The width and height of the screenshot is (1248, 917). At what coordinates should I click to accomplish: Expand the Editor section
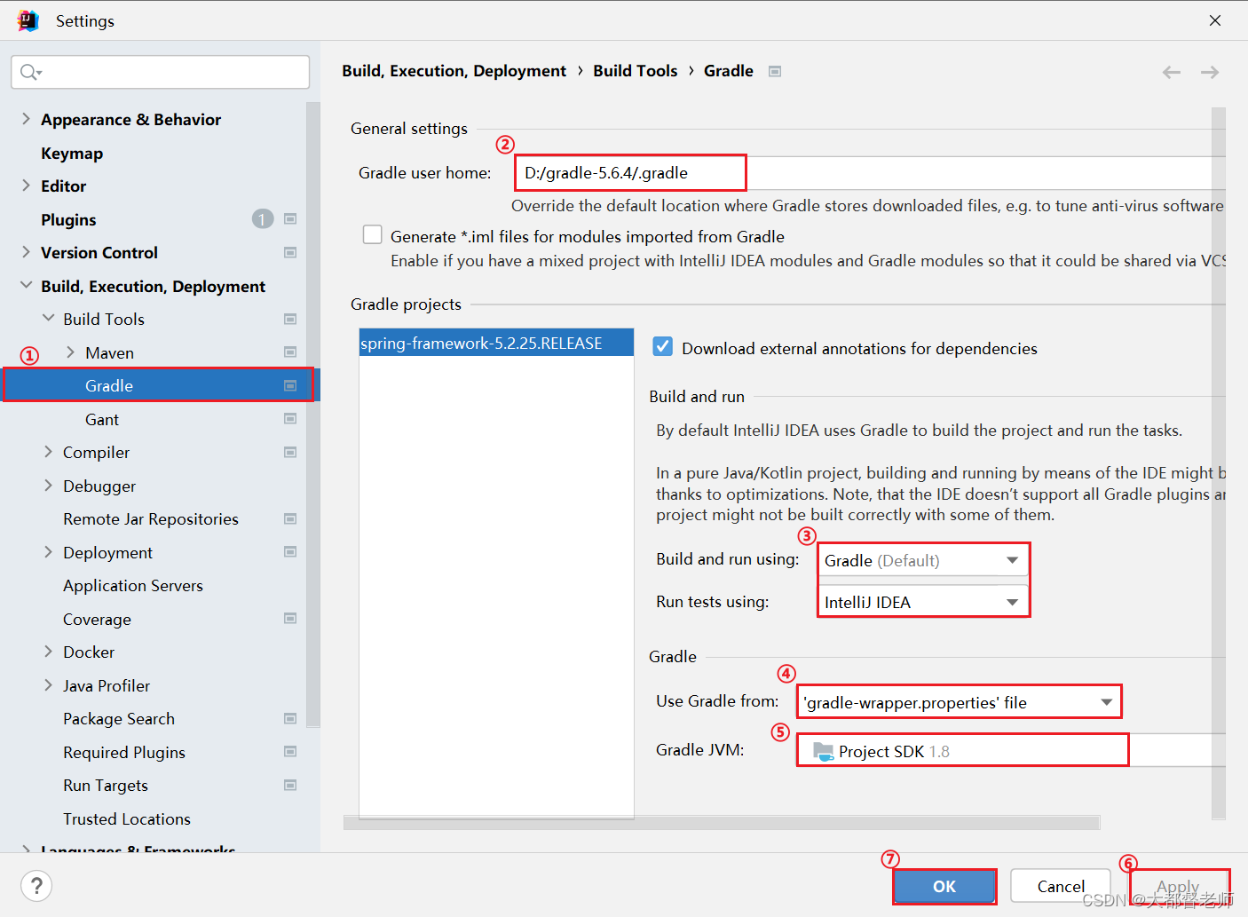[x=26, y=186]
